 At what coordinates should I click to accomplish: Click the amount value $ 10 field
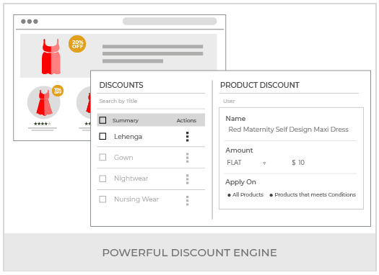pos(298,163)
